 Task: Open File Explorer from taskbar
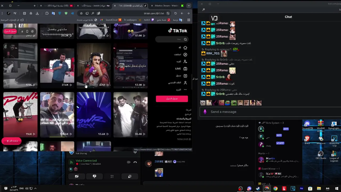point(319,189)
